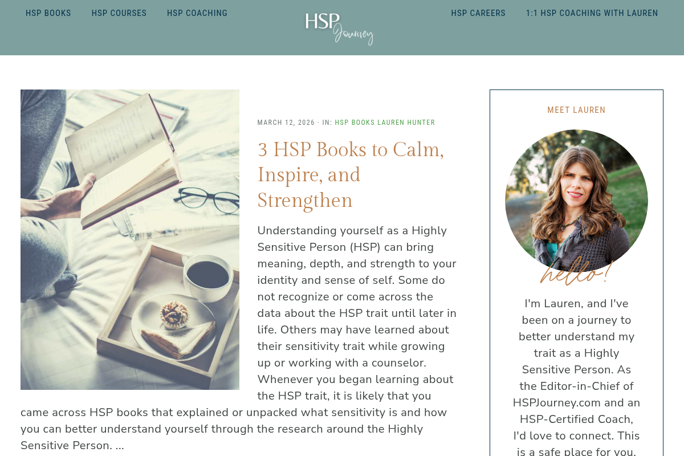684x456 pixels.
Task: Click the excerpt paragraph starting Understanding yourself
Action: pyautogui.click(x=239, y=338)
